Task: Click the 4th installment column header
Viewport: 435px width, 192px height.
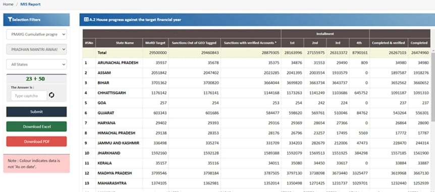Action: (x=359, y=43)
